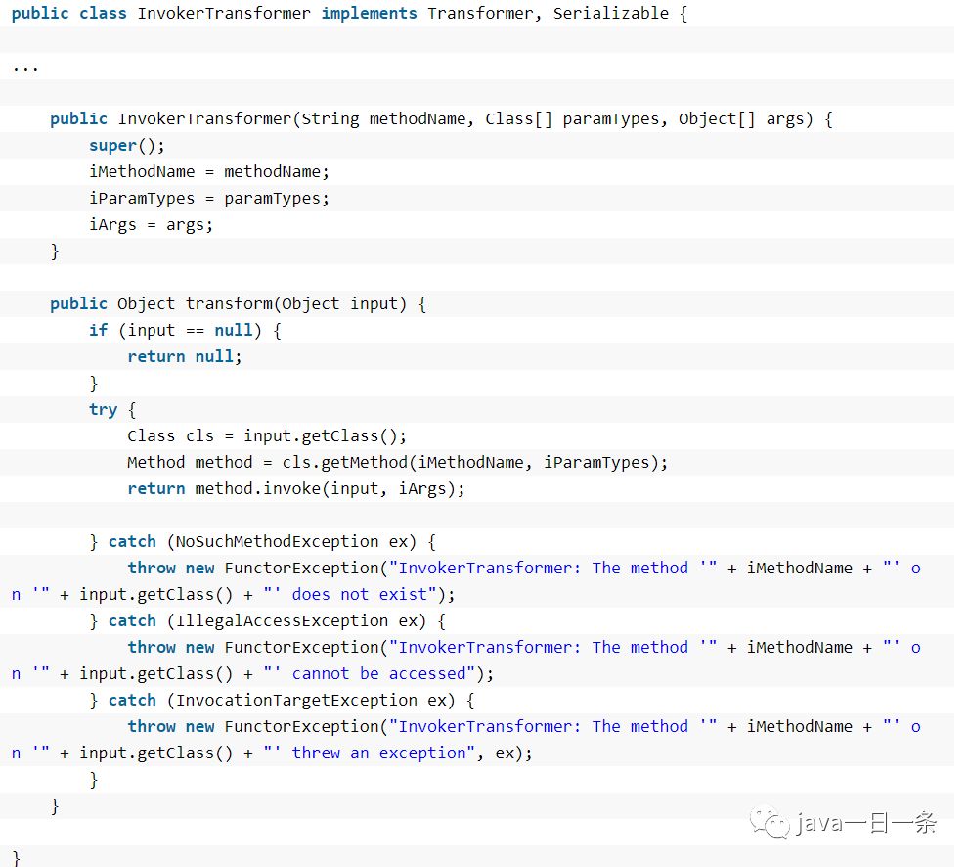Click 'catch (InvocationTargetException ex)' line
969x867 pixels.
282,700
